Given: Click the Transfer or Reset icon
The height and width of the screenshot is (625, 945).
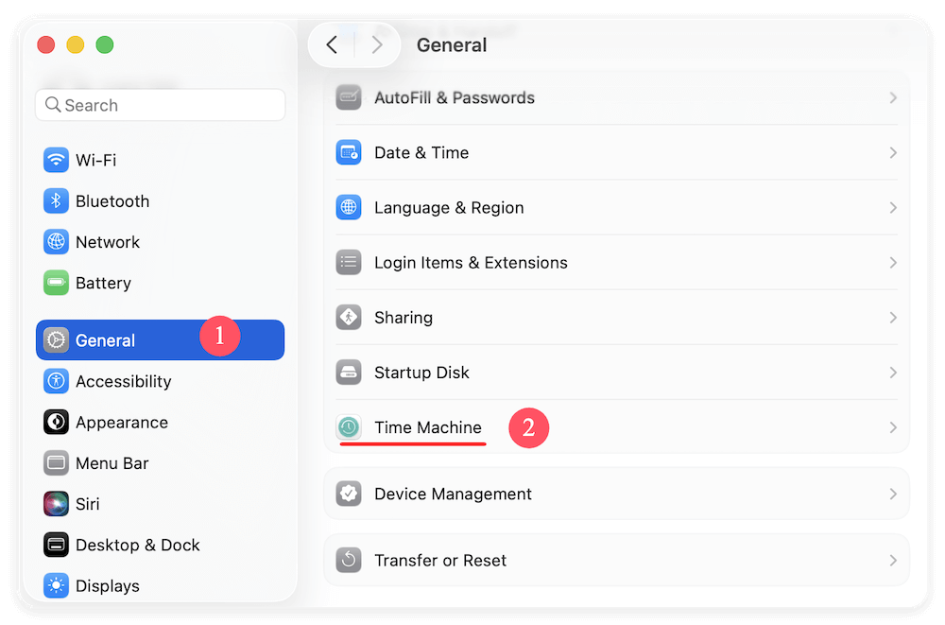Looking at the screenshot, I should pyautogui.click(x=349, y=560).
